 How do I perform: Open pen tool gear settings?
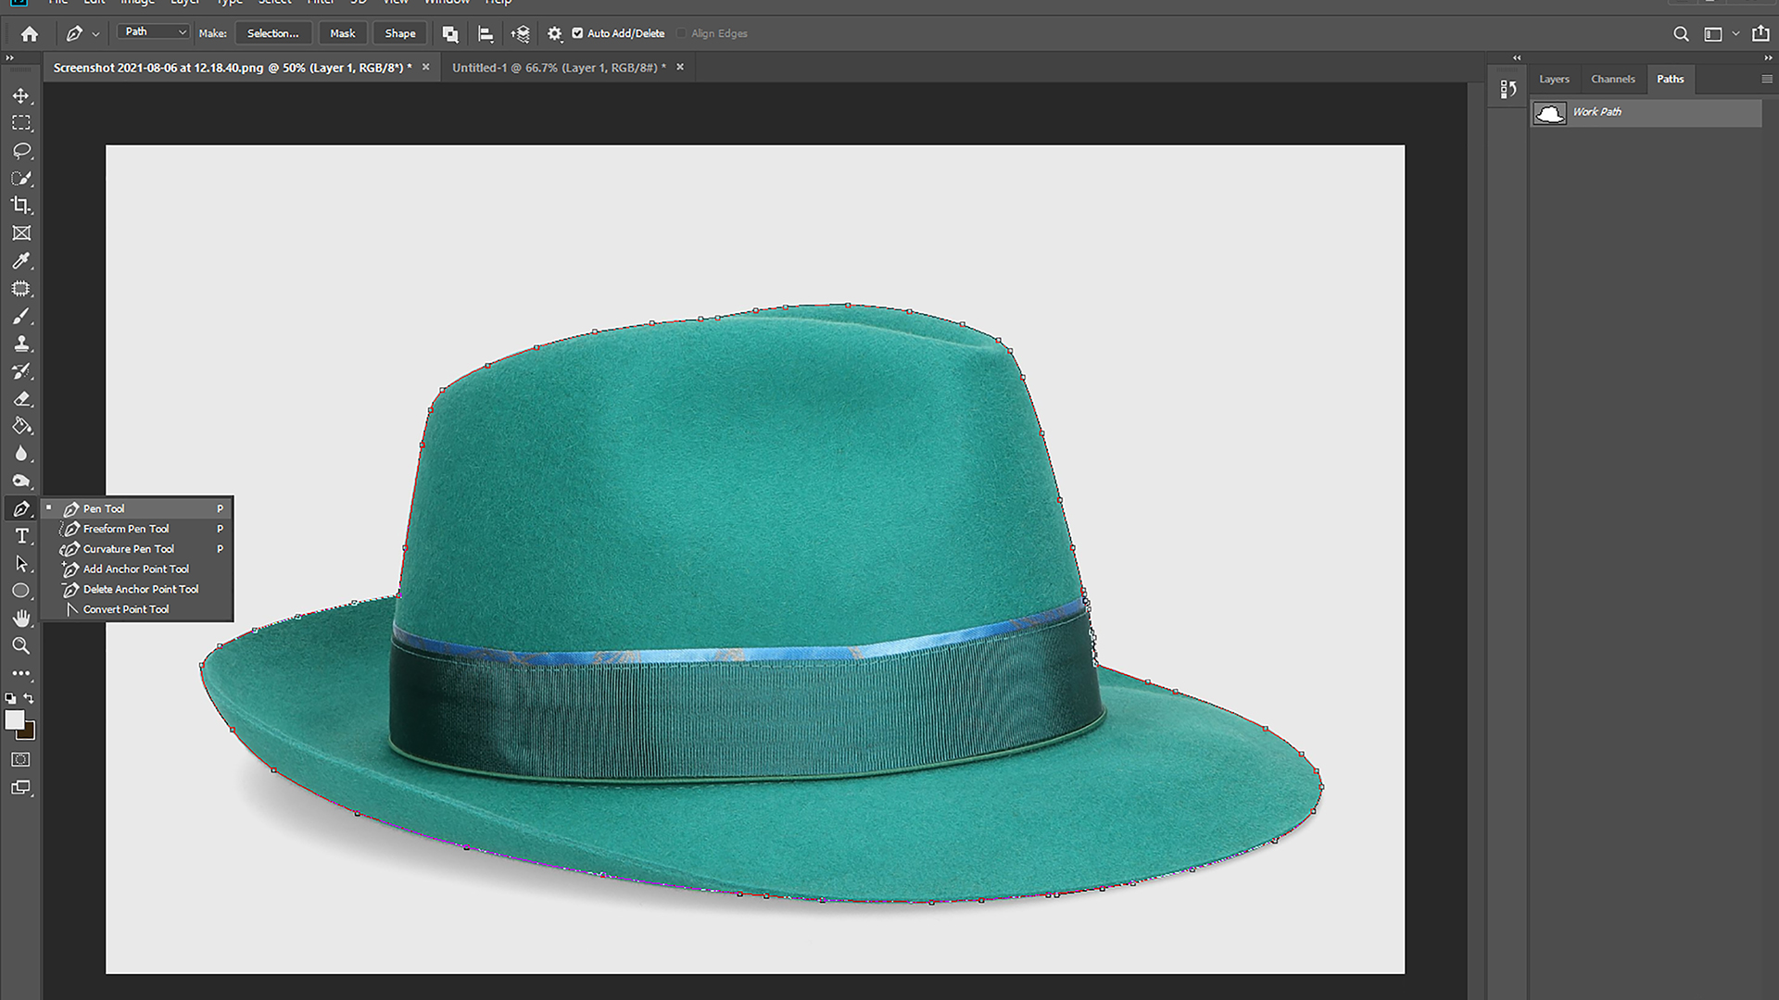pyautogui.click(x=554, y=34)
